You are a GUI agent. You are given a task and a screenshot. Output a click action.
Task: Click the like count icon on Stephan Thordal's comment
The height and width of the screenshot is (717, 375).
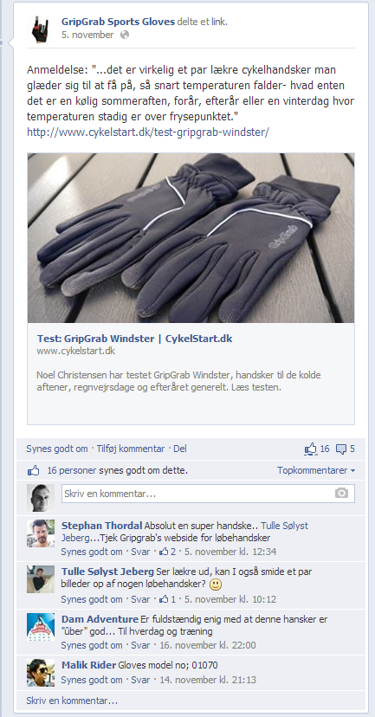tap(164, 552)
